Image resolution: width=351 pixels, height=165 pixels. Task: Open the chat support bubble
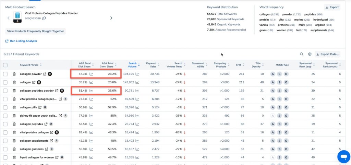[x=344, y=156]
